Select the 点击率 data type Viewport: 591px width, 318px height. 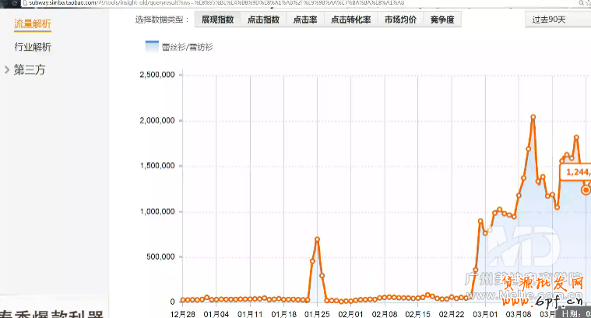[x=305, y=19]
